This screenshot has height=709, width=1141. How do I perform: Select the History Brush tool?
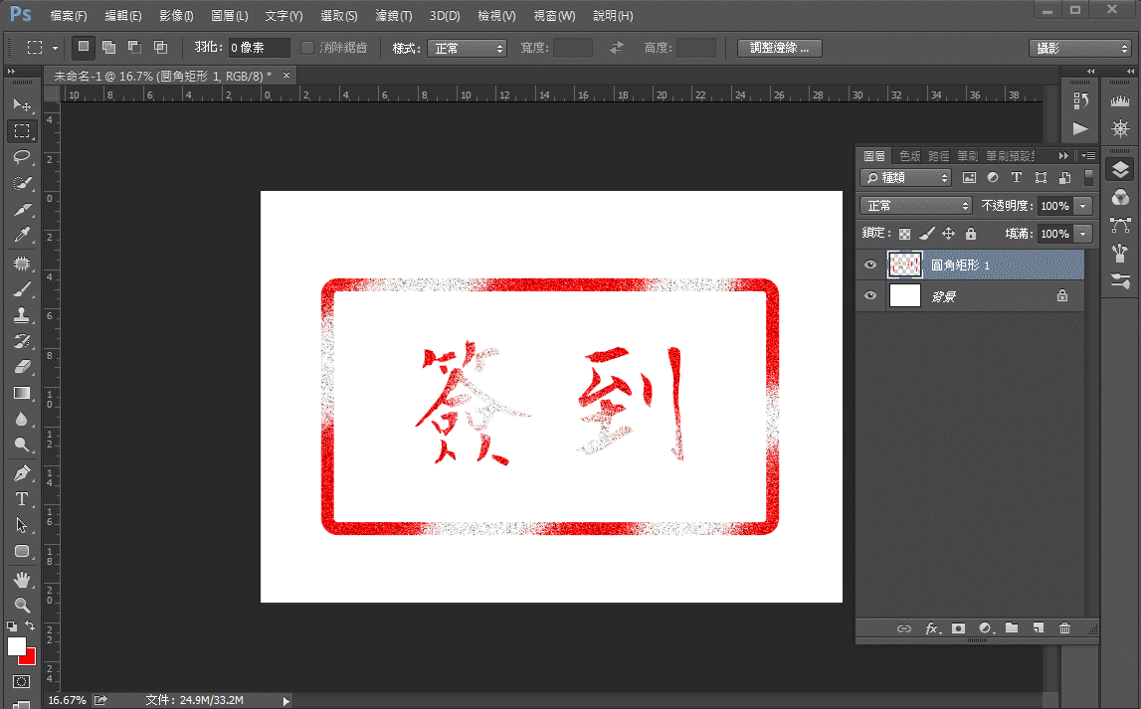coord(22,341)
